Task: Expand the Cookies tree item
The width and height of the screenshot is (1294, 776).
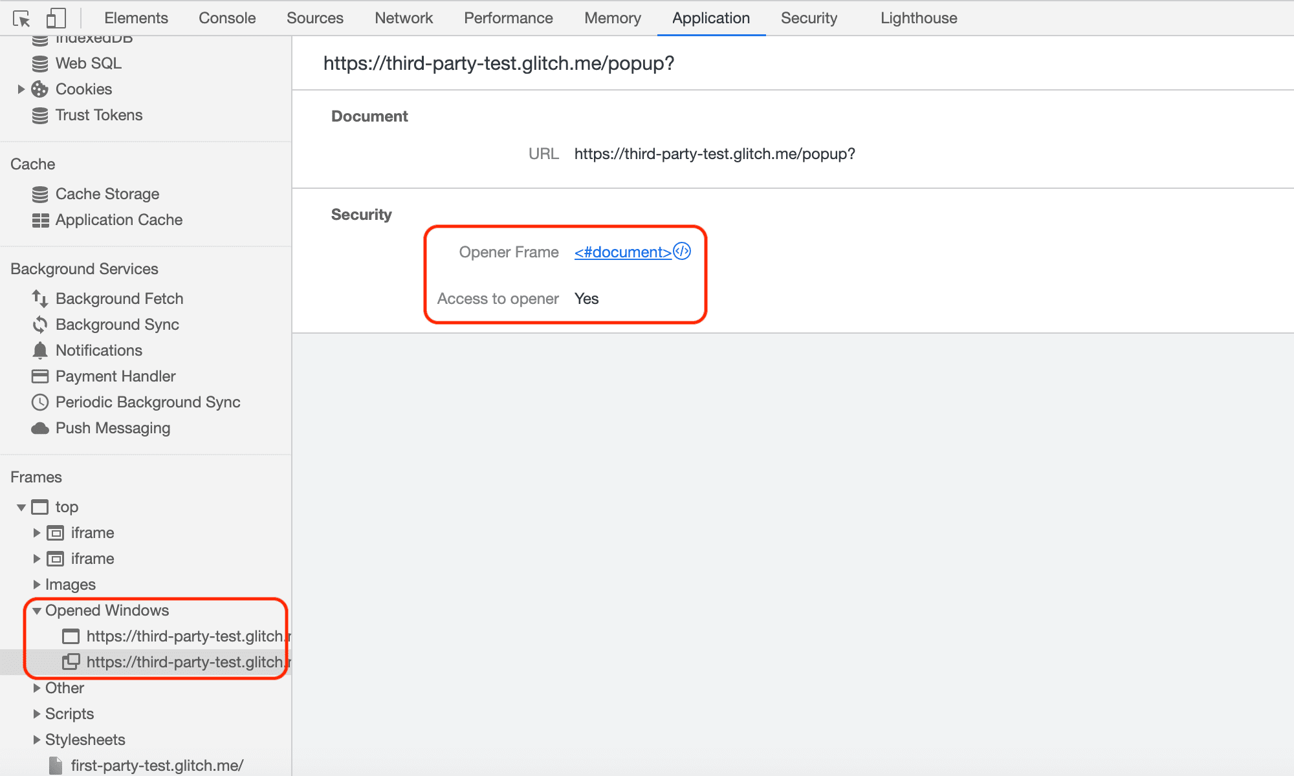Action: [x=20, y=89]
